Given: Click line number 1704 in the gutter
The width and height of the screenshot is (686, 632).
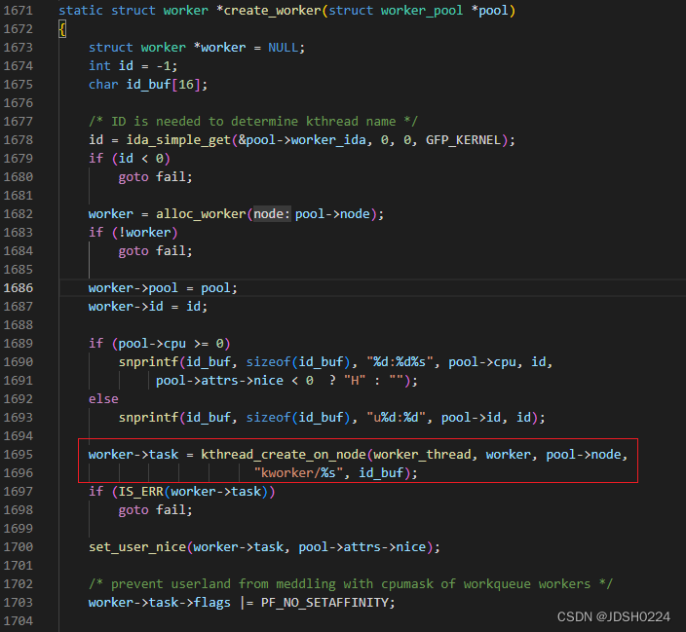Looking at the screenshot, I should coord(18,621).
